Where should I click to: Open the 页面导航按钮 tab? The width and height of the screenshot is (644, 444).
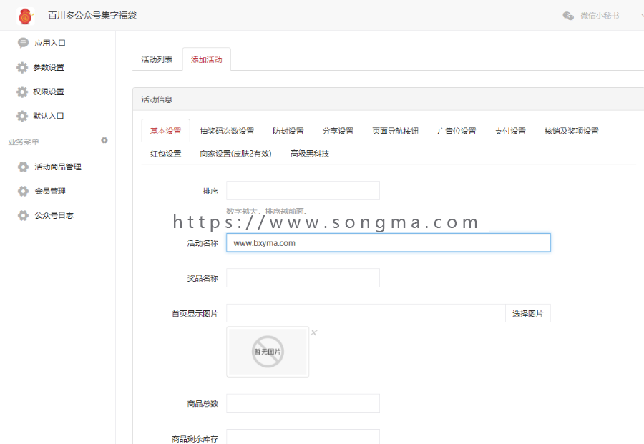(395, 131)
